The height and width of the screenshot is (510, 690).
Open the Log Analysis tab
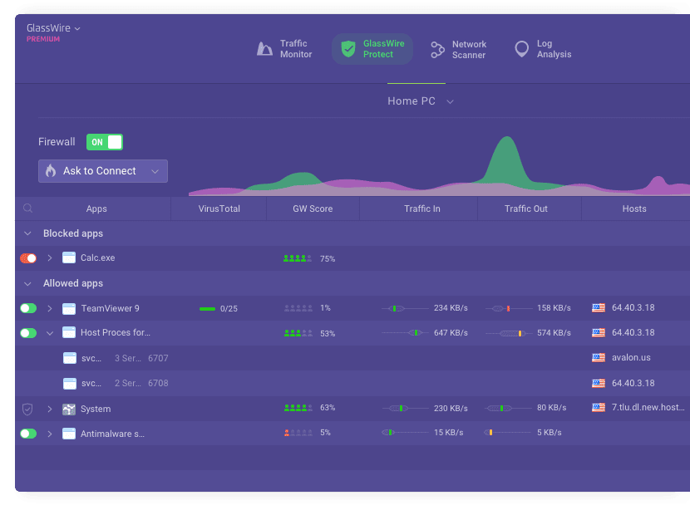(543, 49)
